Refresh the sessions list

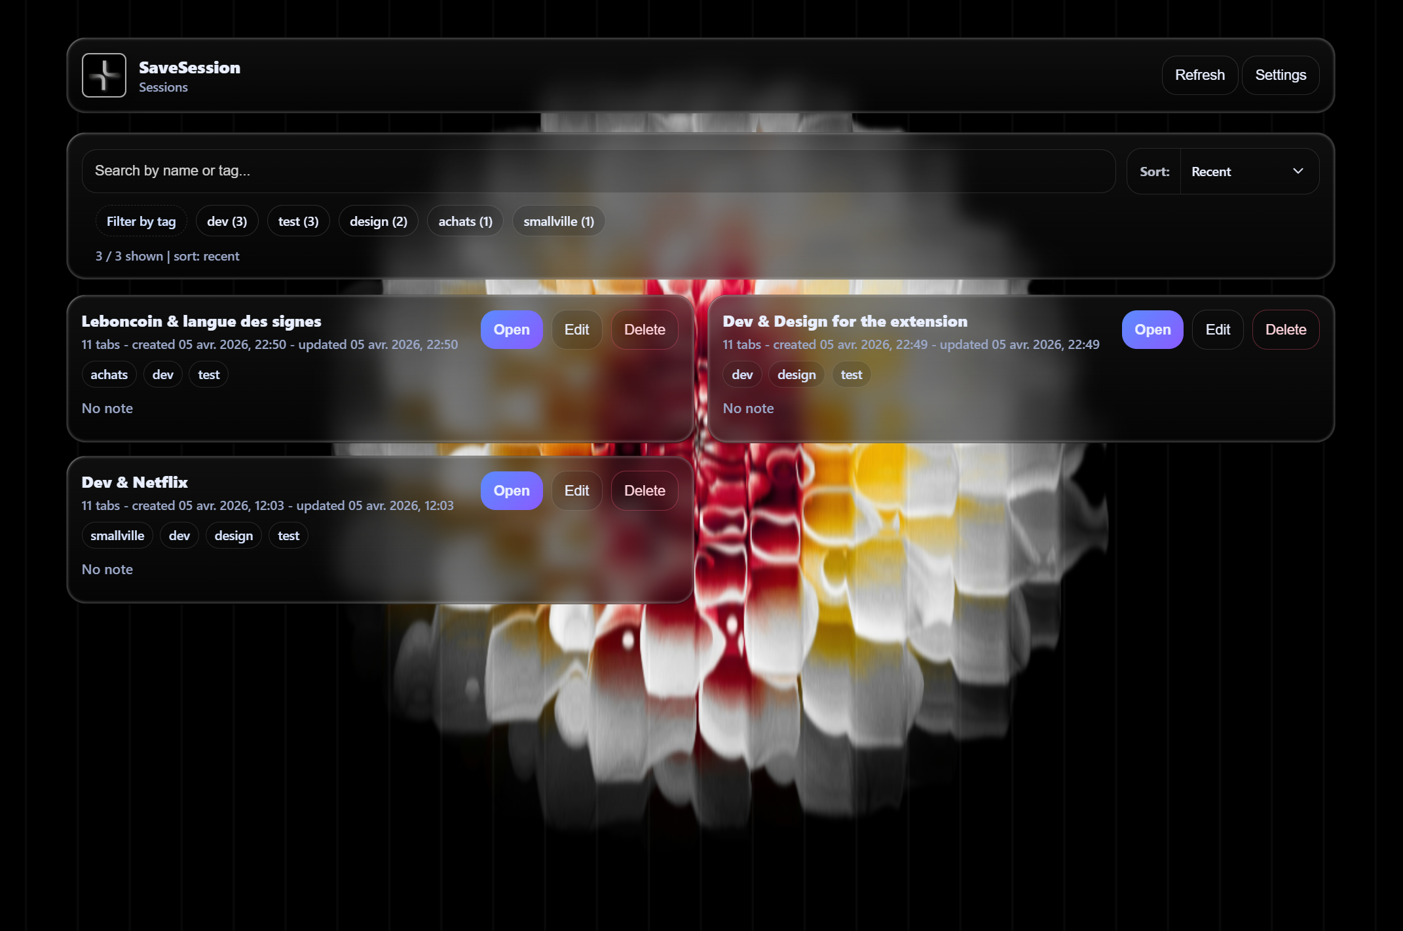pos(1199,75)
